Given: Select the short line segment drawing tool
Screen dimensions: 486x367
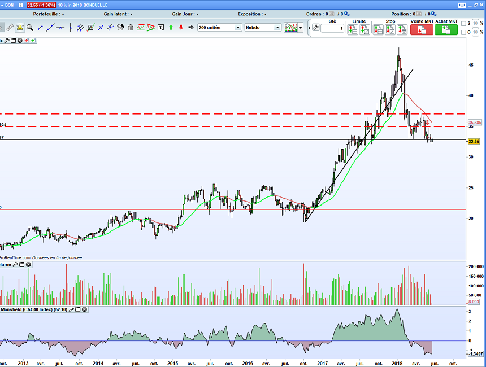Looking at the screenshot, I should tap(40, 28).
